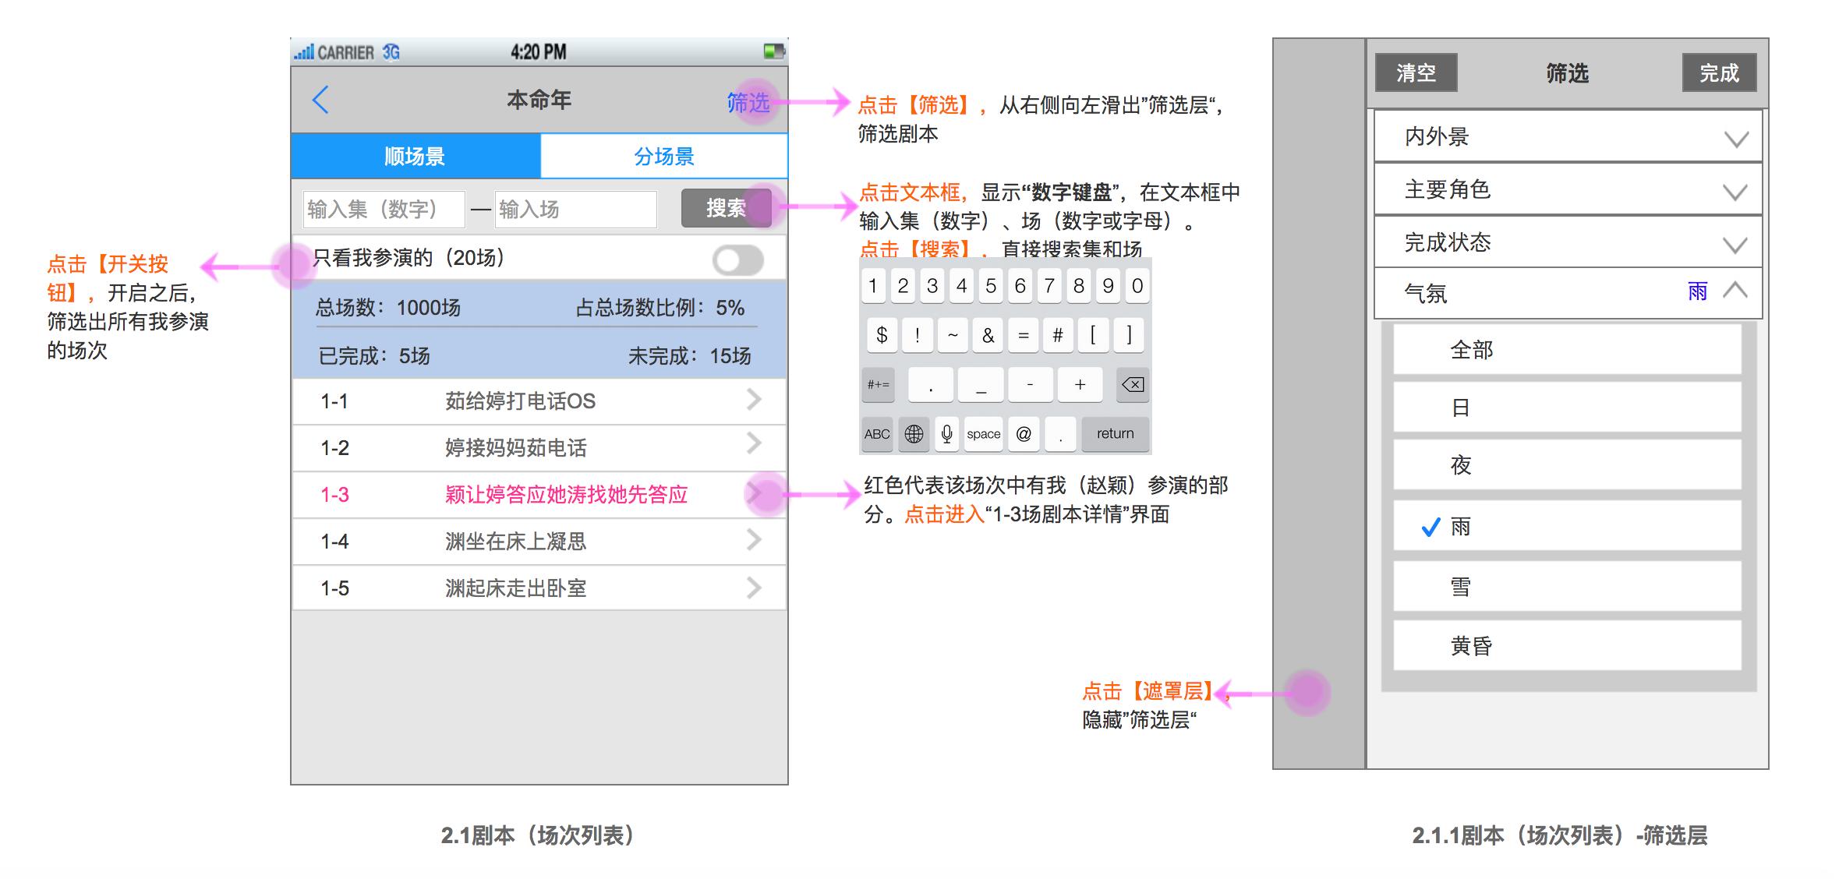
Task: Toggle the 只看我参演的 switch
Action: pyautogui.click(x=737, y=260)
